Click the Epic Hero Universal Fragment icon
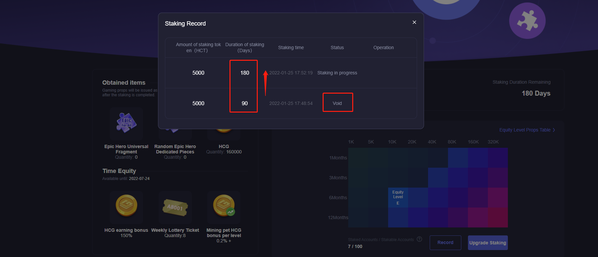598x257 pixels. tap(126, 123)
